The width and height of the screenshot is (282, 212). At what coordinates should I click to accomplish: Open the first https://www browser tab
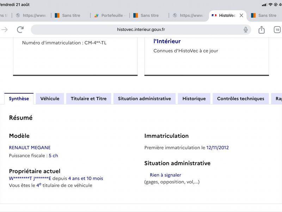(31, 16)
